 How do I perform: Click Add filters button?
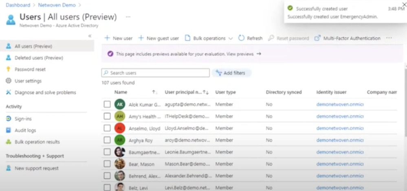tap(231, 73)
